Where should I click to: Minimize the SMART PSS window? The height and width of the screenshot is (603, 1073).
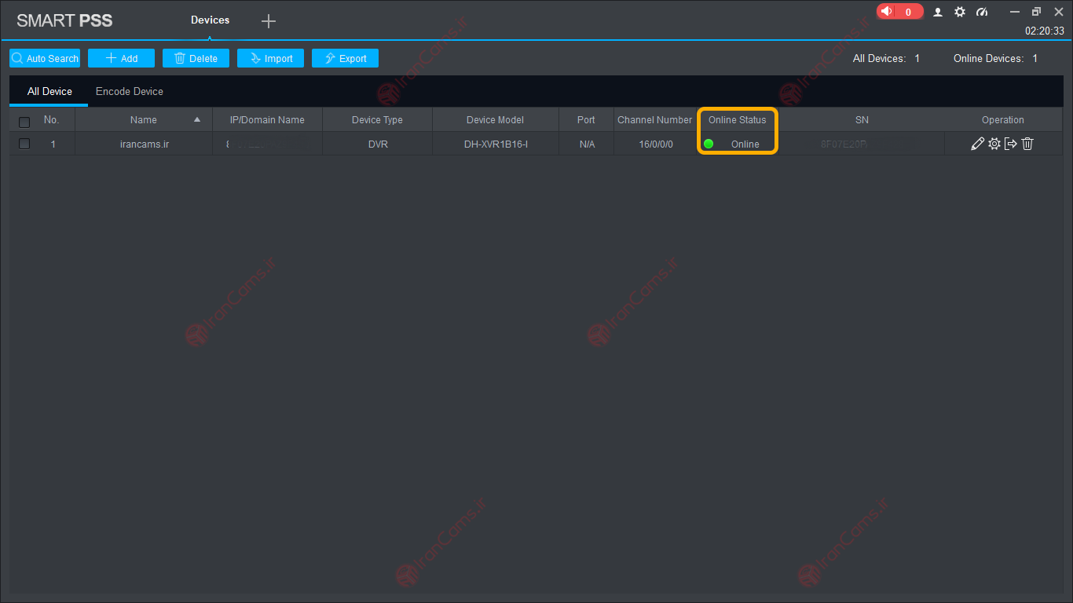(x=1015, y=12)
